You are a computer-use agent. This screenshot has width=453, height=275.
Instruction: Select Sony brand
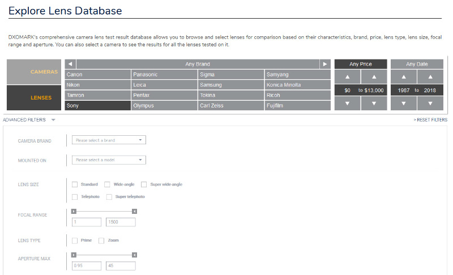pyautogui.click(x=97, y=106)
